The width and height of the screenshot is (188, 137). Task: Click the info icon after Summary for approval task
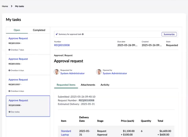[83, 34]
